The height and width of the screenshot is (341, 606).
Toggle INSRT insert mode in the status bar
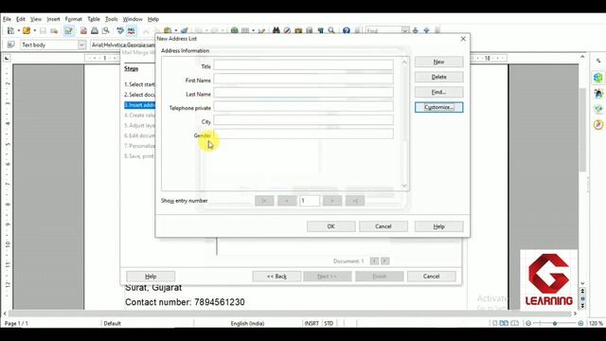[312, 323]
